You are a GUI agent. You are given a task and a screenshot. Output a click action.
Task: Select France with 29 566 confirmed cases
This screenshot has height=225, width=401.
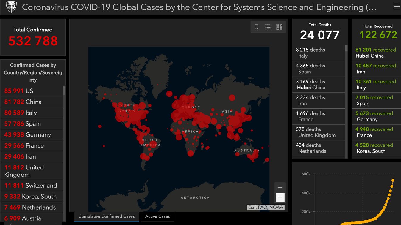(32, 146)
